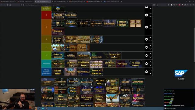The width and height of the screenshot is (195, 110).
Task: Click the page vertical scrollbar
Action: pos(194,45)
